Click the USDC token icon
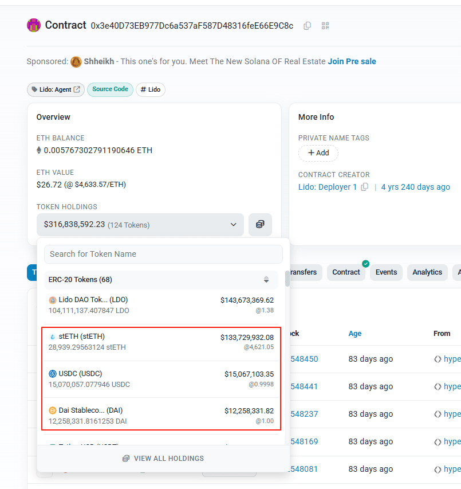461x489 pixels. [53, 374]
